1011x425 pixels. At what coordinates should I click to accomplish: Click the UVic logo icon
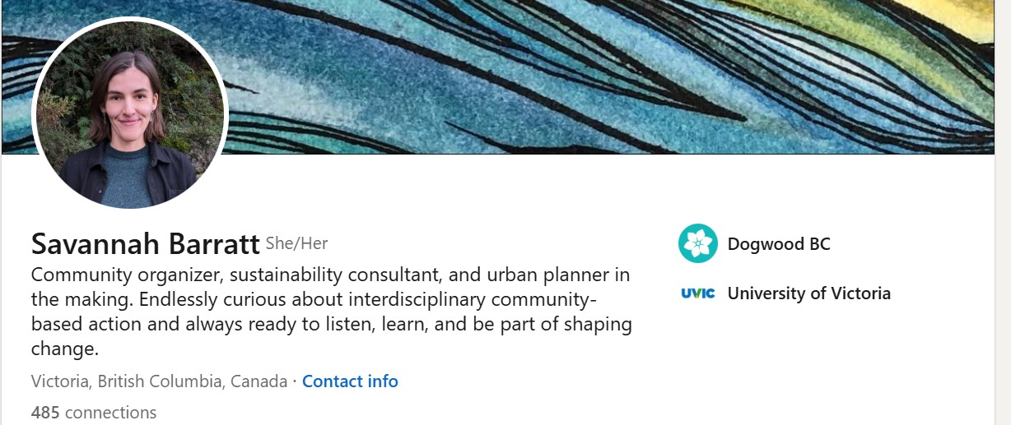point(698,293)
